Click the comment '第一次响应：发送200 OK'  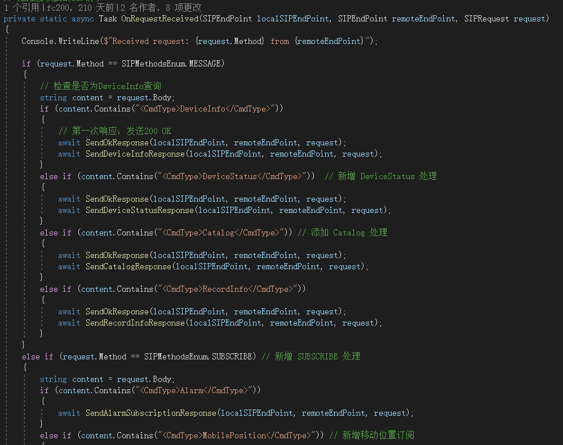click(114, 131)
